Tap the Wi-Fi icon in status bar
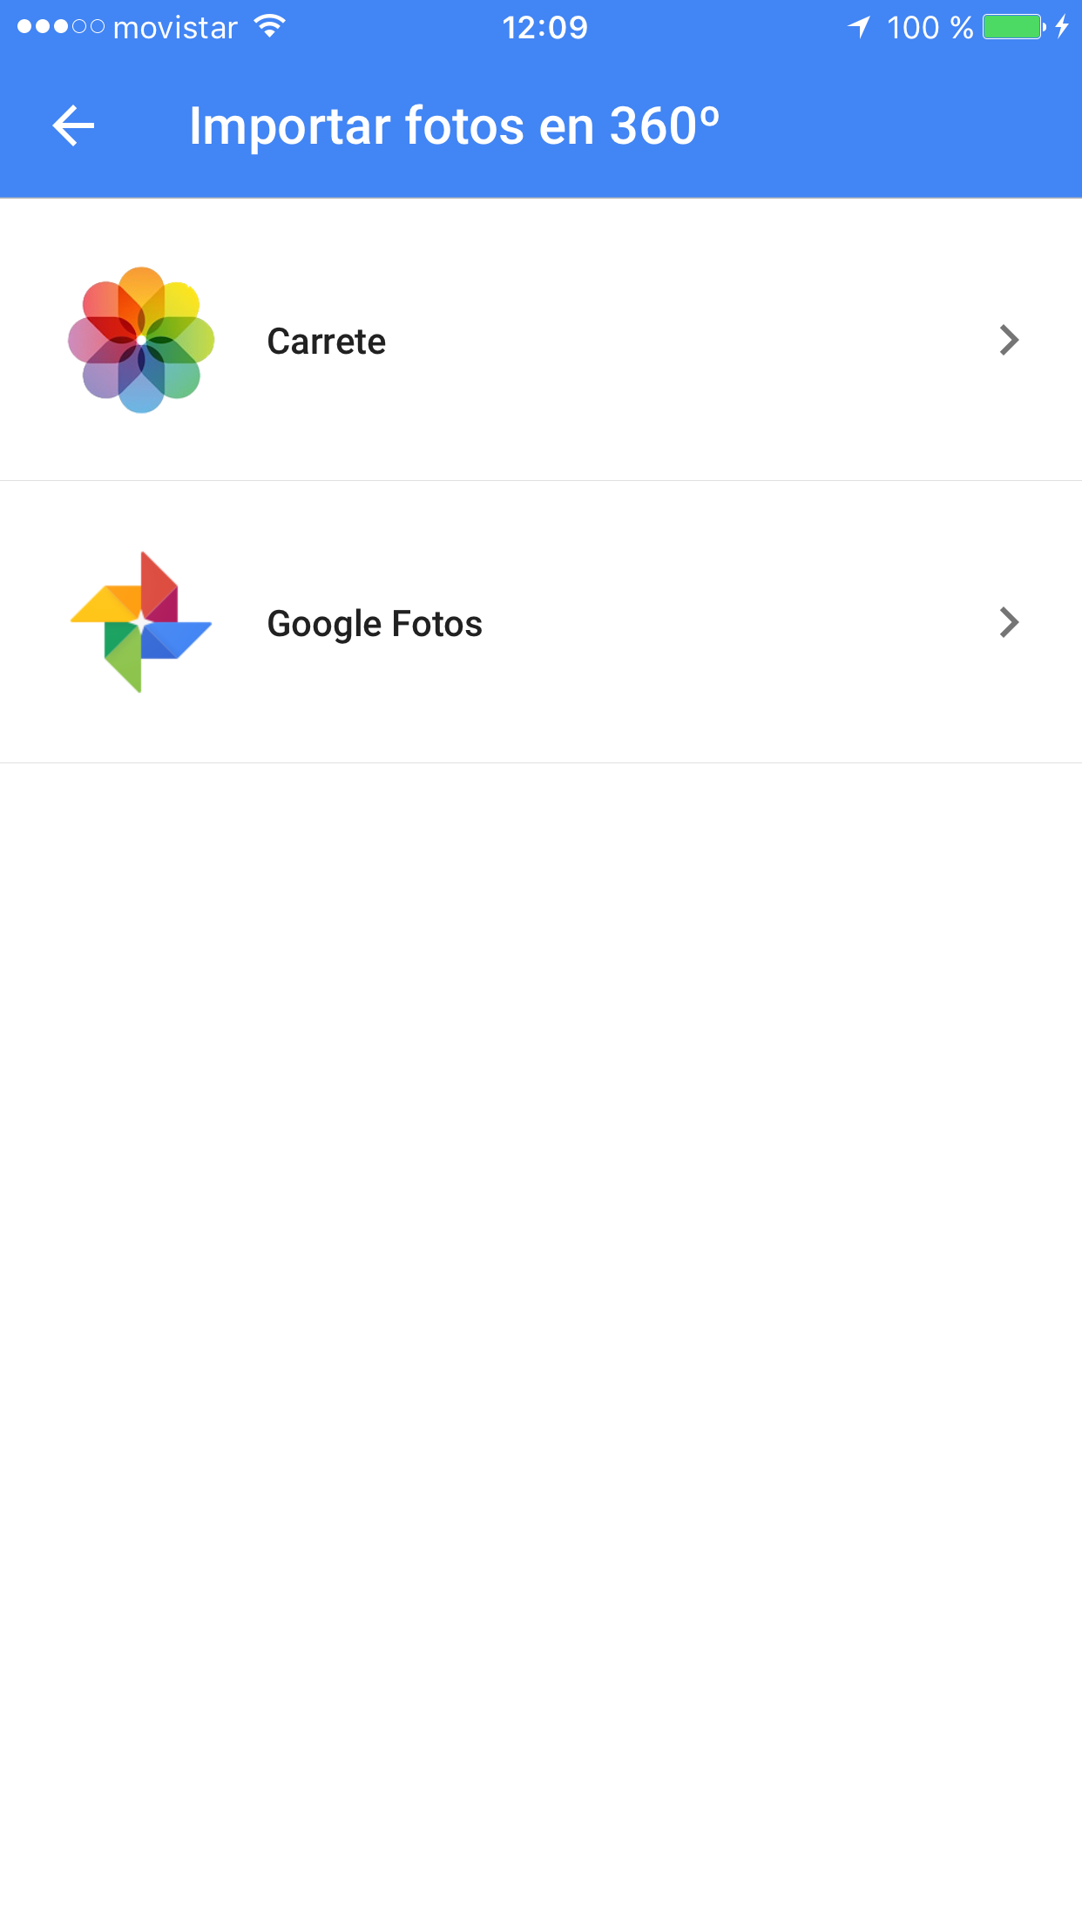Screen dimensions: 1082x1924 point(270,27)
